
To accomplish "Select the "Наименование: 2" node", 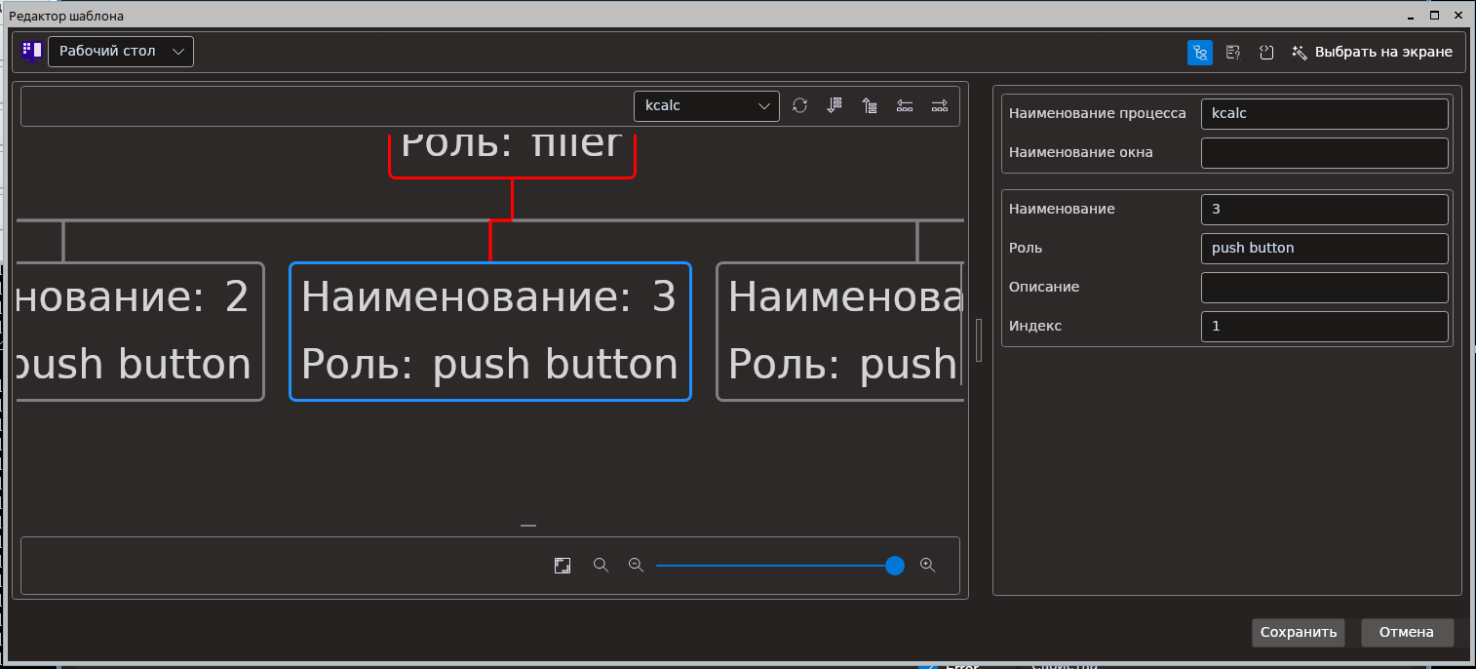I will tap(139, 332).
